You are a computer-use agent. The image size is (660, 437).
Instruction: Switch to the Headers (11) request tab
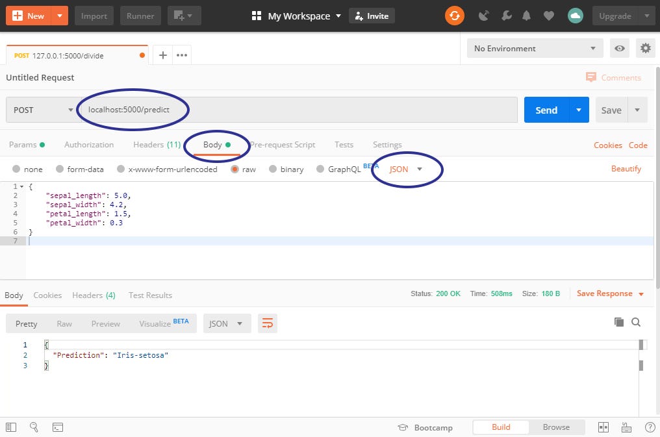(x=157, y=145)
